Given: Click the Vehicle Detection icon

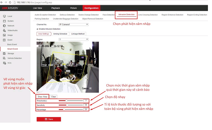Looking at the screenshot, I should click(x=4, y=58).
